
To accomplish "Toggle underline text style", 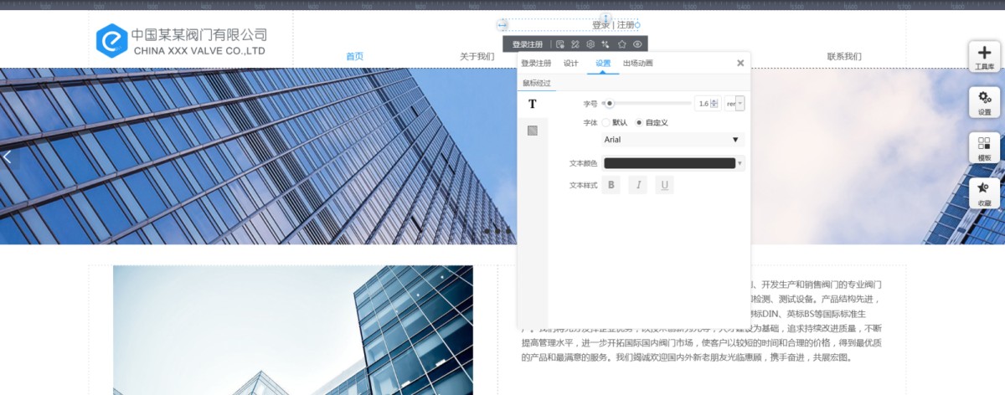I will [x=665, y=185].
